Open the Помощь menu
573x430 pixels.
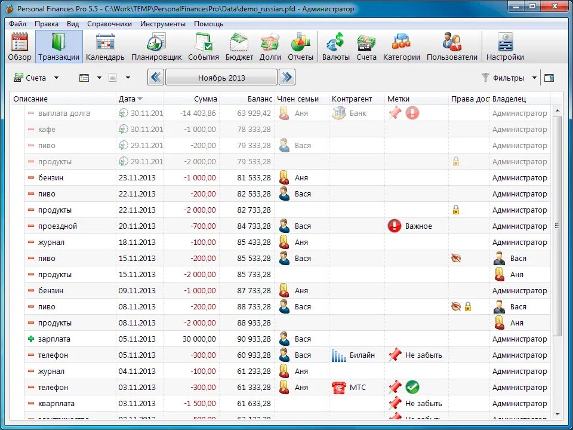tap(208, 24)
